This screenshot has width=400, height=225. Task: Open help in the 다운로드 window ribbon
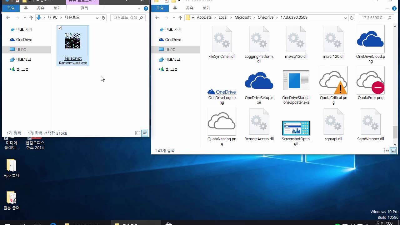tap(146, 8)
